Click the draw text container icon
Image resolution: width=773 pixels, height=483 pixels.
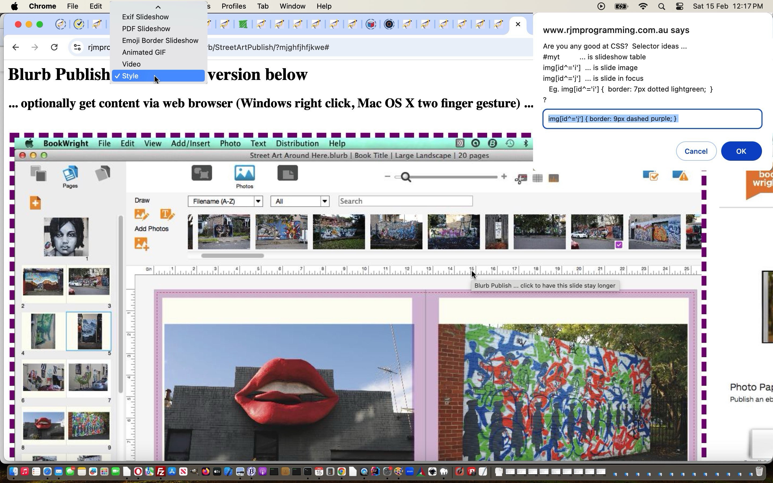tap(167, 214)
